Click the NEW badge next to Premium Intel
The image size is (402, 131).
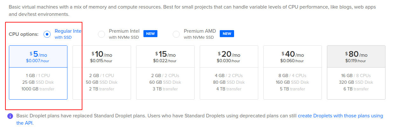point(150,34)
